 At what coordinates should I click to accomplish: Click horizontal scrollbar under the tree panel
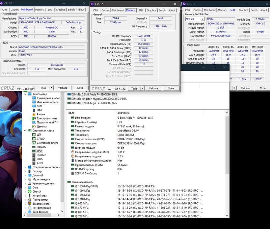(x=39, y=215)
